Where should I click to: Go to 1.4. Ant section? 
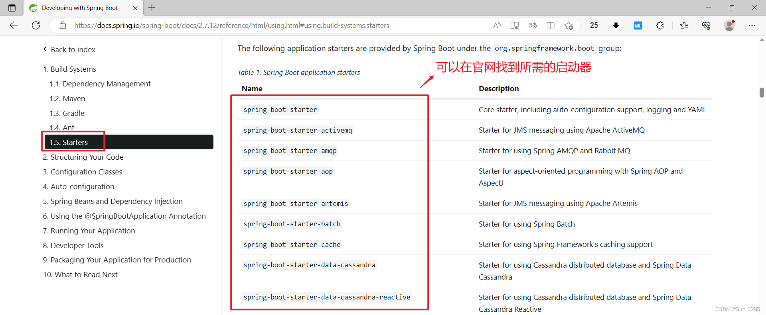[62, 127]
